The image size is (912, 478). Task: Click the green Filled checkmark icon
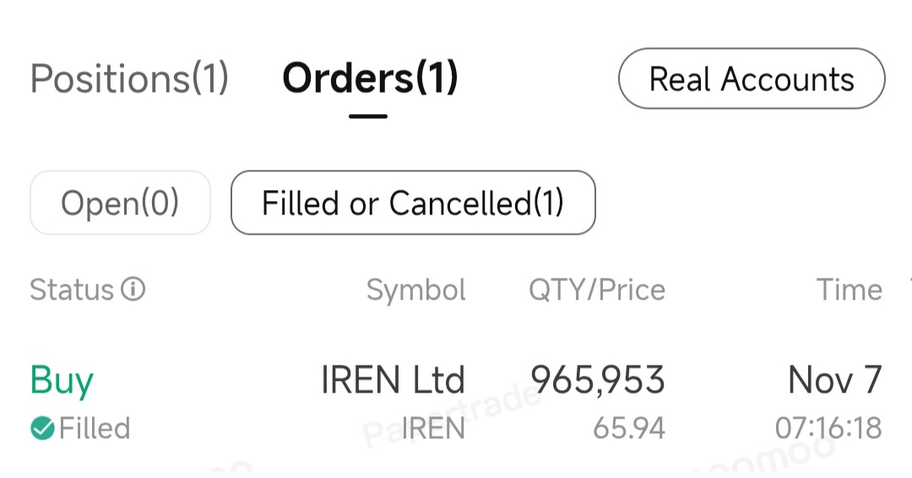point(42,428)
